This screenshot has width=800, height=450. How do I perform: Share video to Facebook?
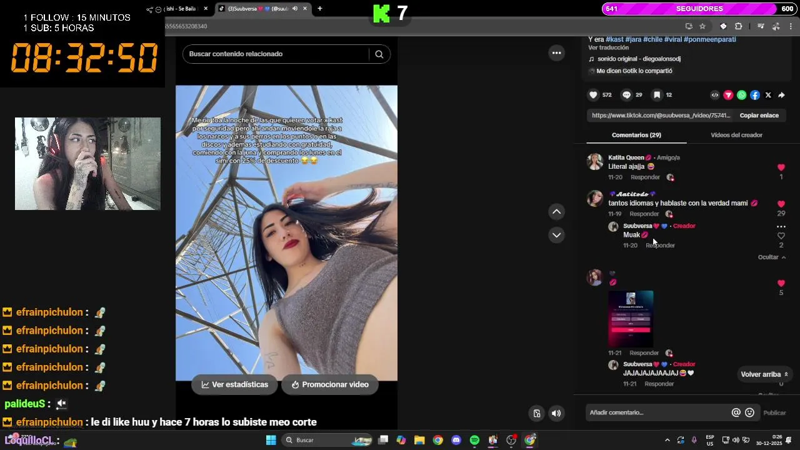(755, 95)
